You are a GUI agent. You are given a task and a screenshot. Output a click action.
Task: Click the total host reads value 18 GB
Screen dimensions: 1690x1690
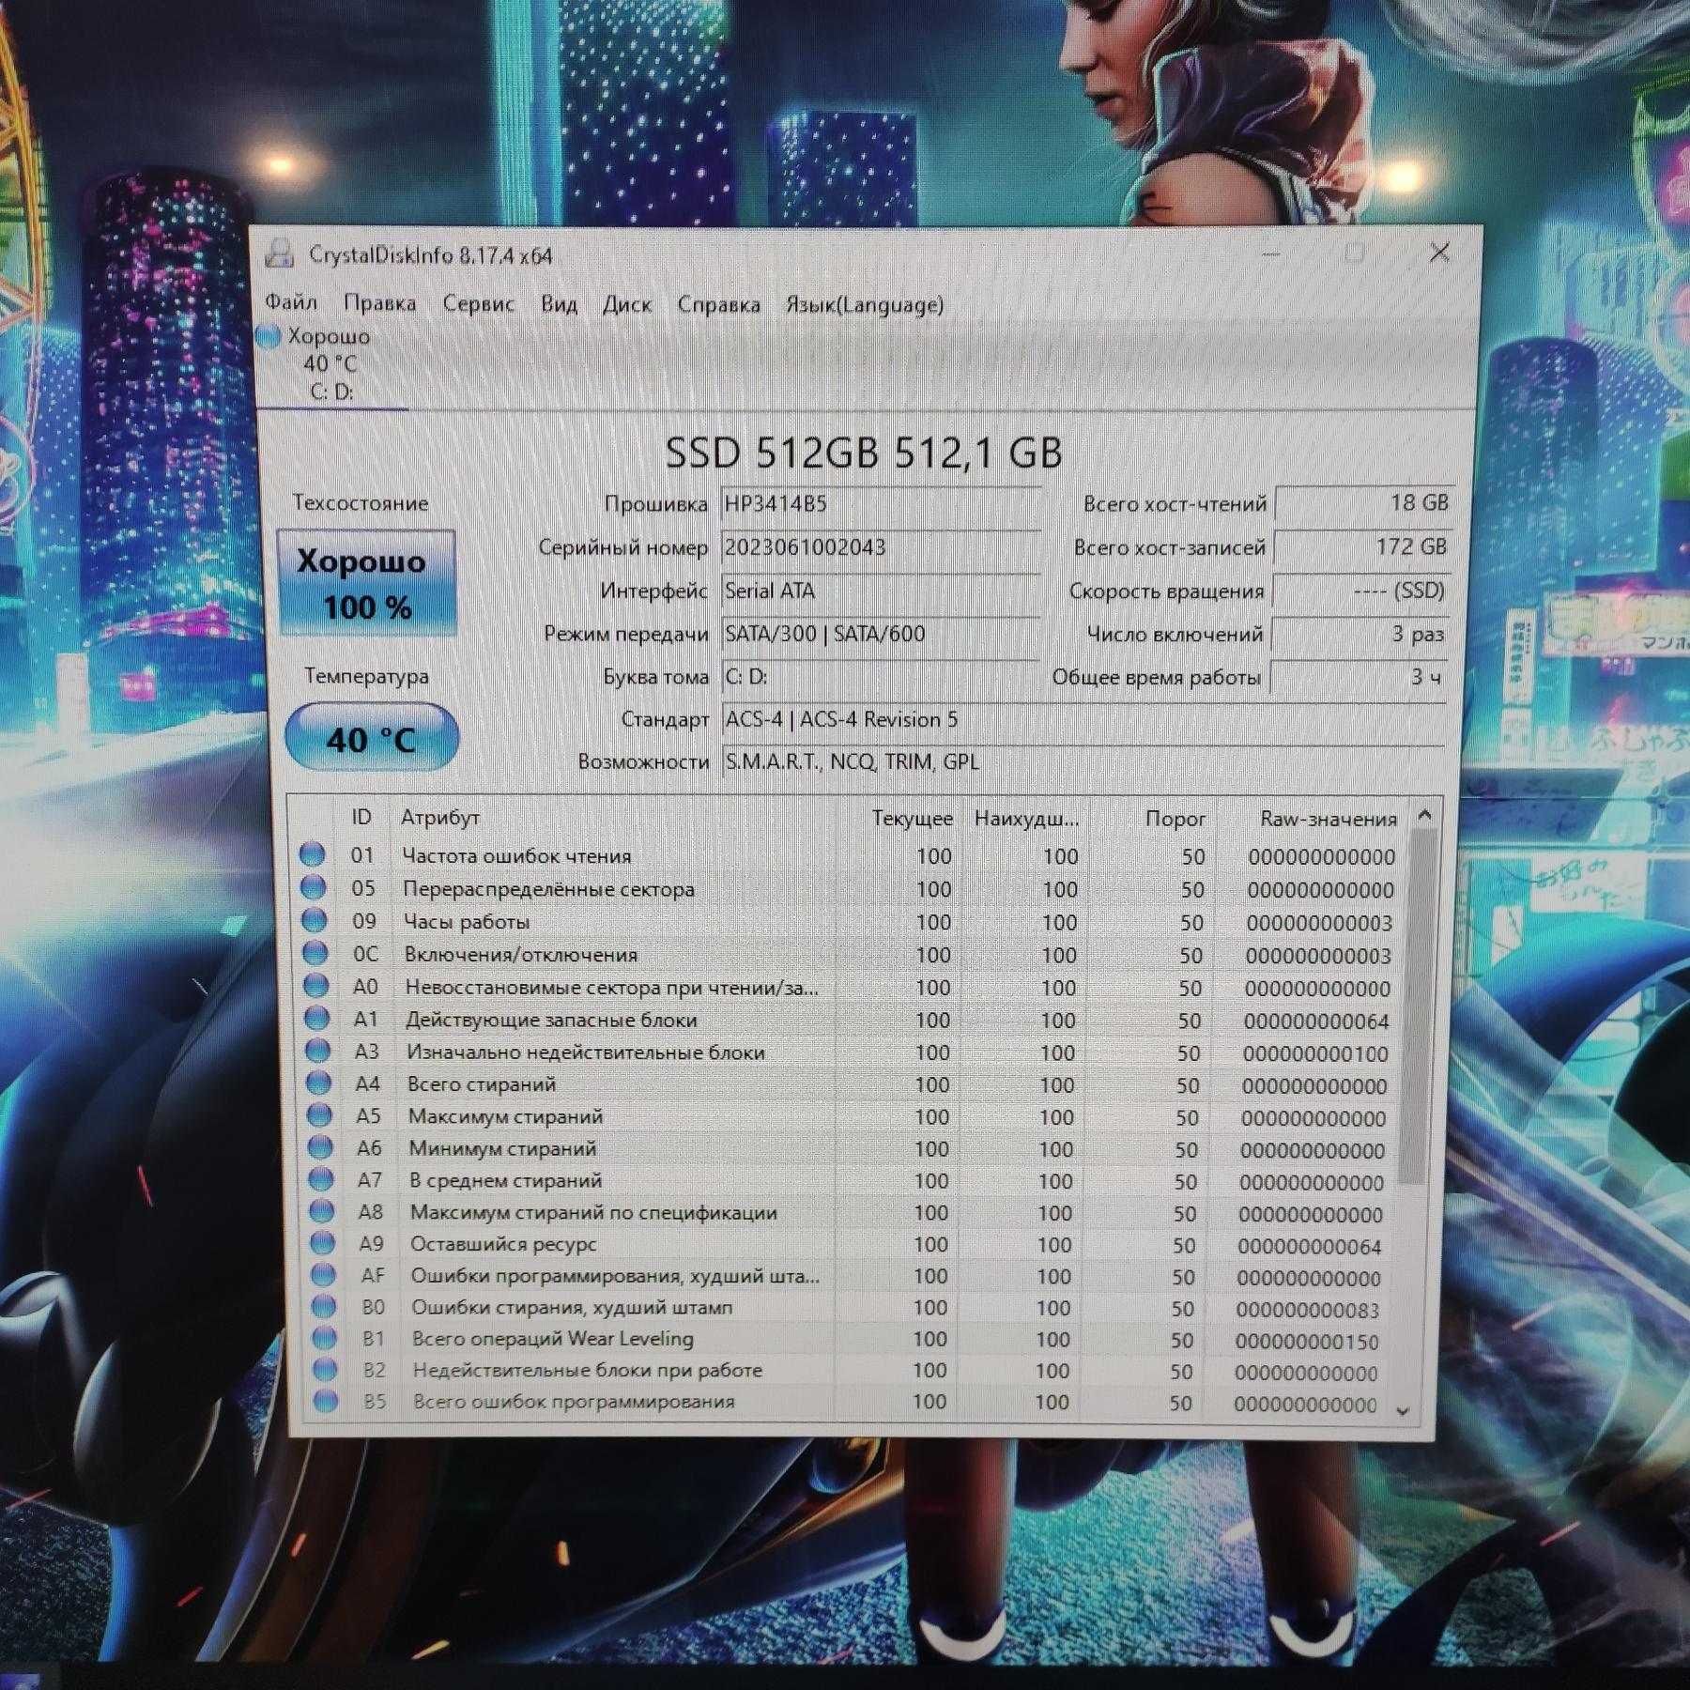[1363, 503]
